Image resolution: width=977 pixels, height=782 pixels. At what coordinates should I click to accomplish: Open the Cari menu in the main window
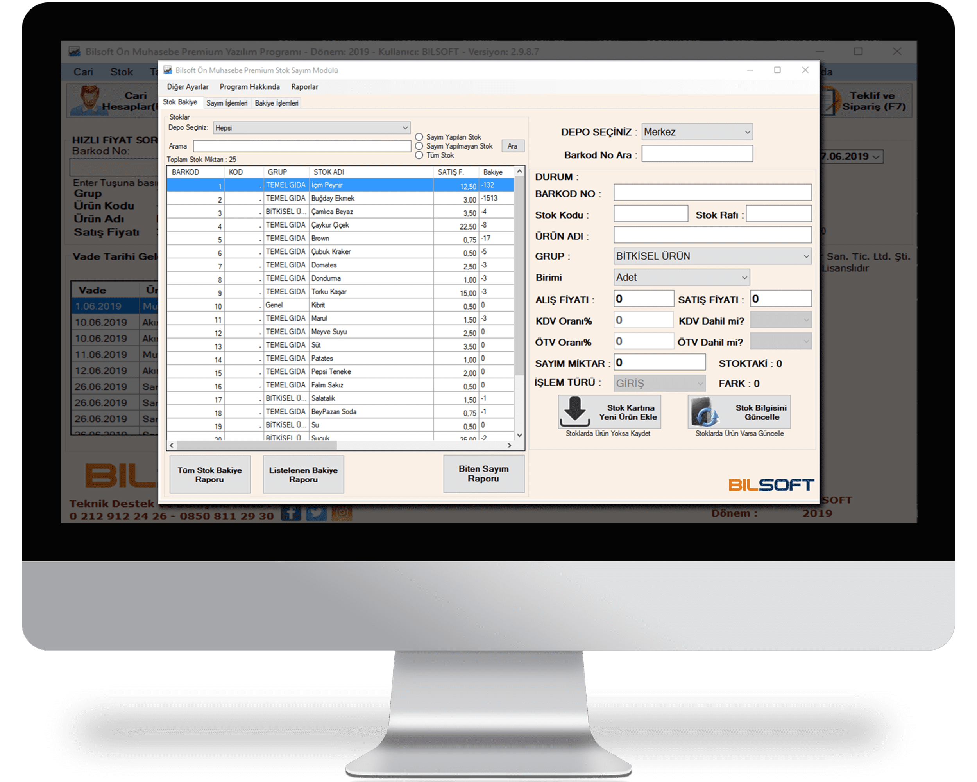[x=83, y=72]
